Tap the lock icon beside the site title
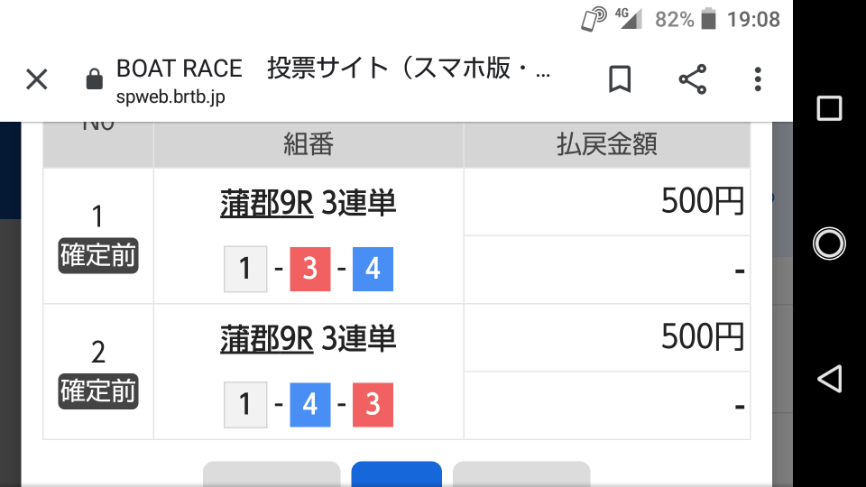866x487 pixels. click(x=95, y=79)
